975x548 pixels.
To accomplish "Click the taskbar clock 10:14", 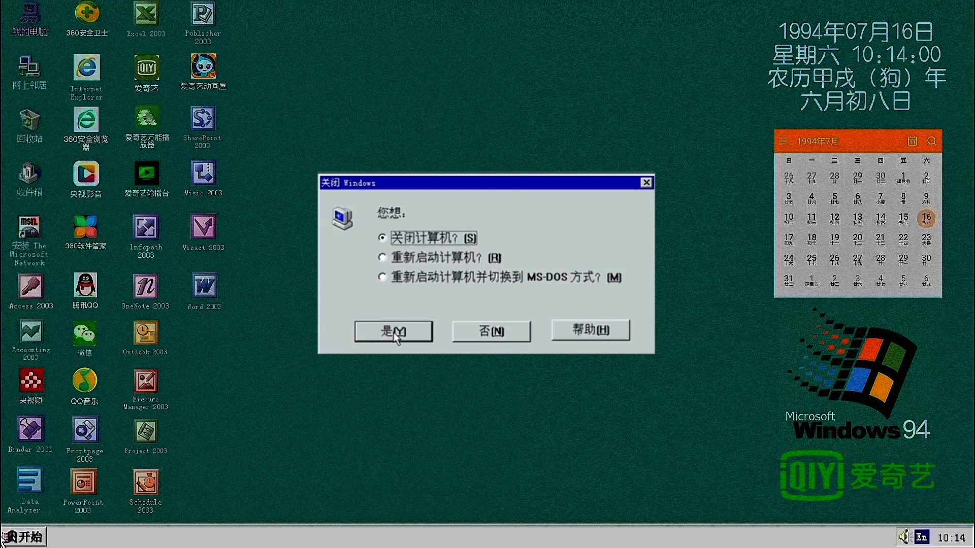I will coord(951,538).
